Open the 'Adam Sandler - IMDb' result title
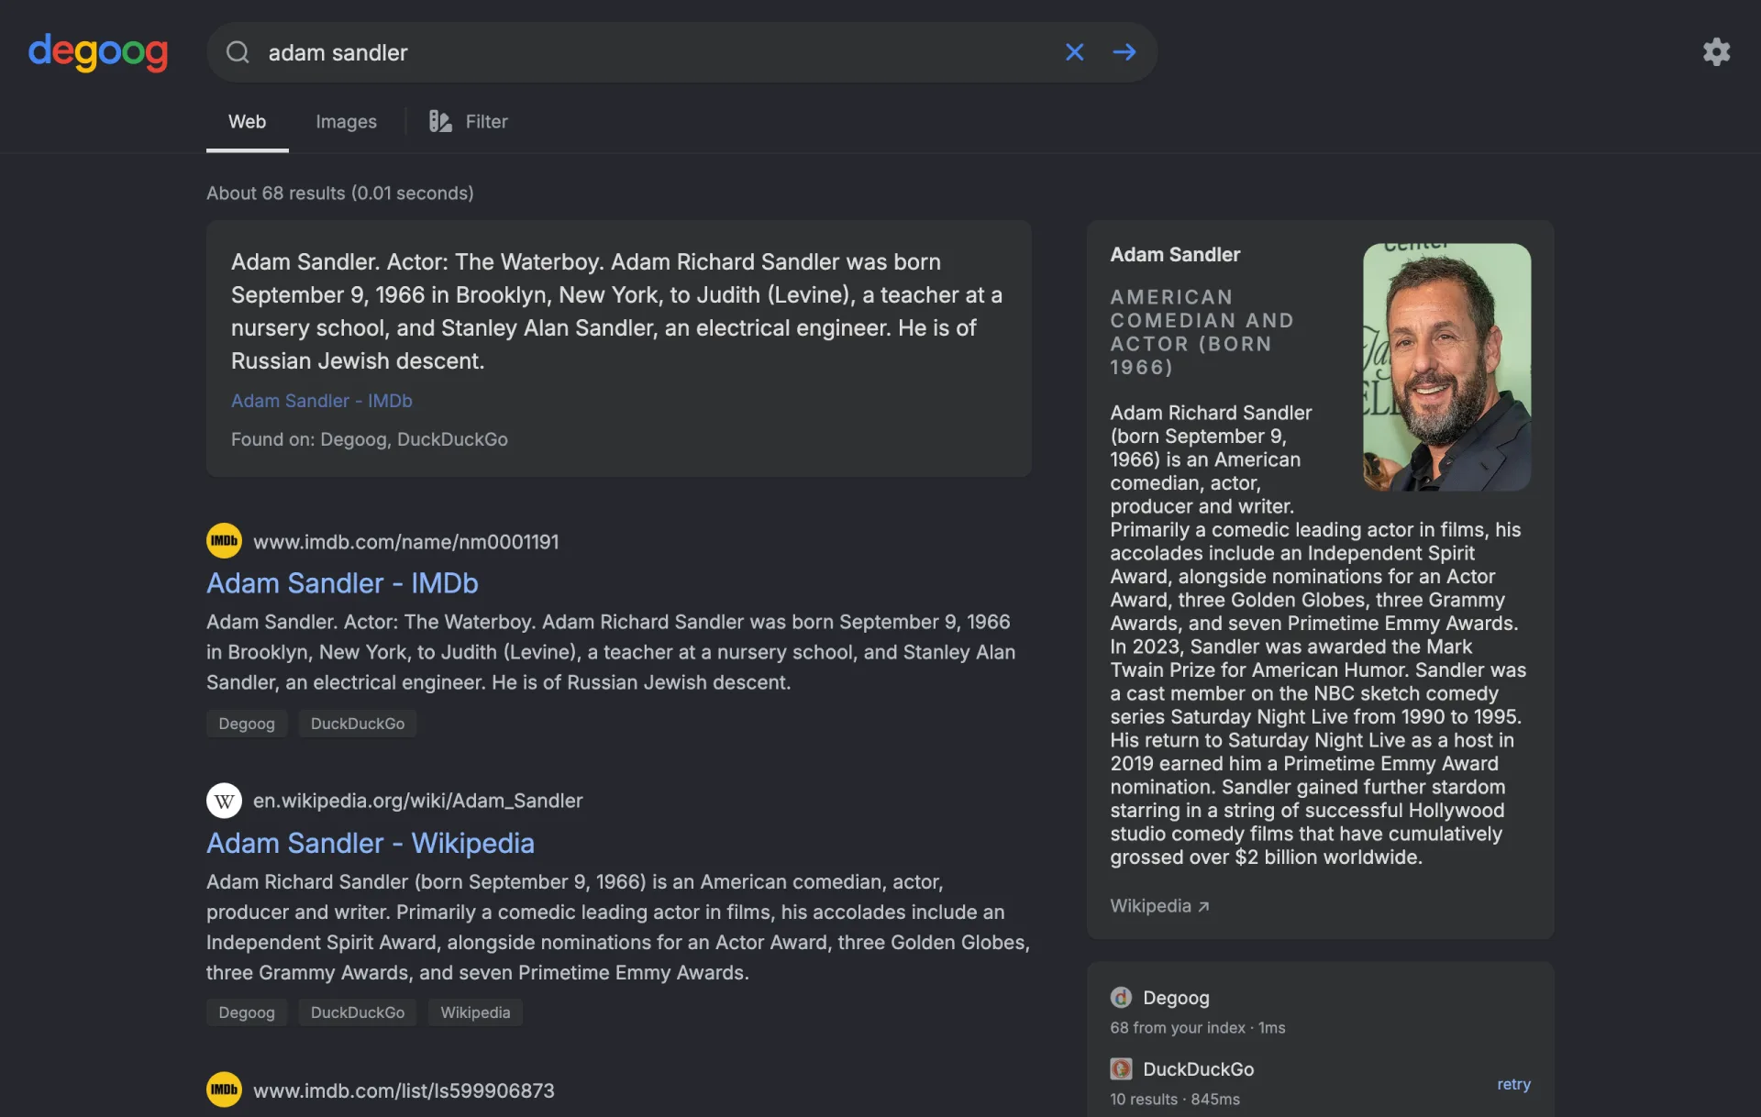Viewport: 1761px width, 1117px height. click(342, 583)
